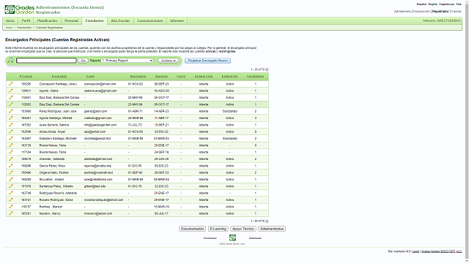Go to the Admisiones module link
This screenshot has height=263, width=469.
click(402, 12)
